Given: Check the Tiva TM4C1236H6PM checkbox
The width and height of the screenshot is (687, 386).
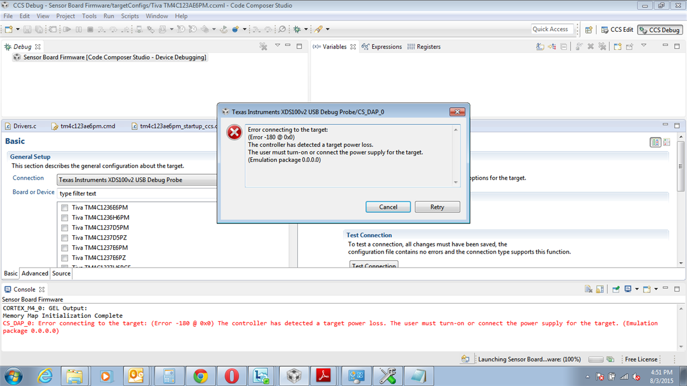Looking at the screenshot, I should 65,218.
